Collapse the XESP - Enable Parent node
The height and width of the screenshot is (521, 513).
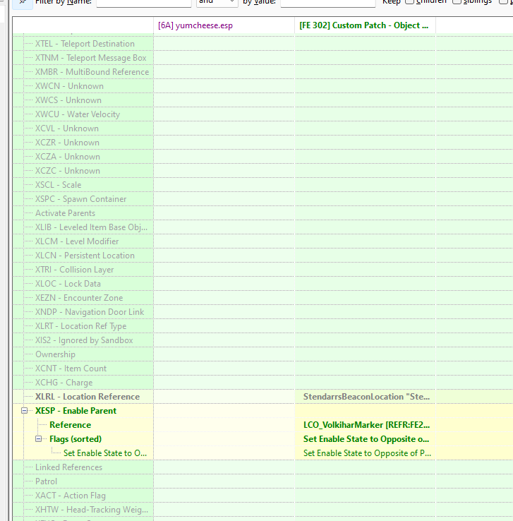coord(24,411)
